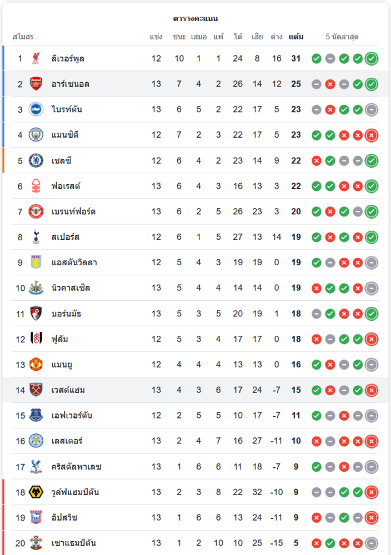Click the Tottenham Spurs cockerel icon
391x555 pixels.
[36, 237]
